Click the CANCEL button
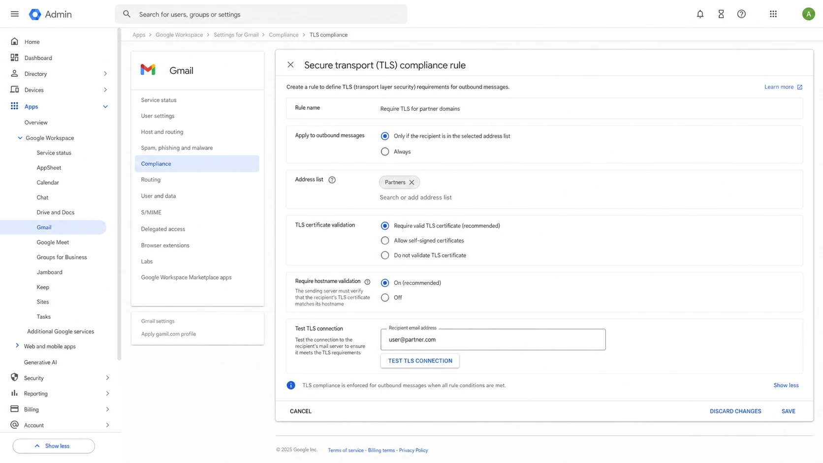823x463 pixels. (x=301, y=411)
